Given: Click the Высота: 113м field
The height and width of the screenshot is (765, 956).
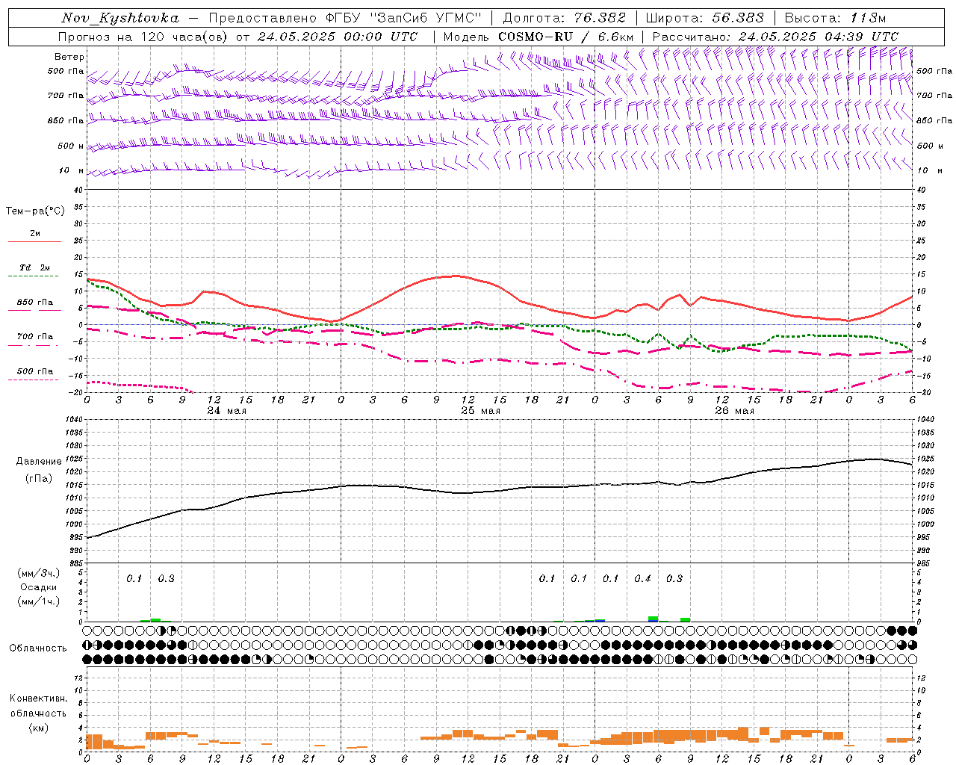Looking at the screenshot, I should coord(836,18).
